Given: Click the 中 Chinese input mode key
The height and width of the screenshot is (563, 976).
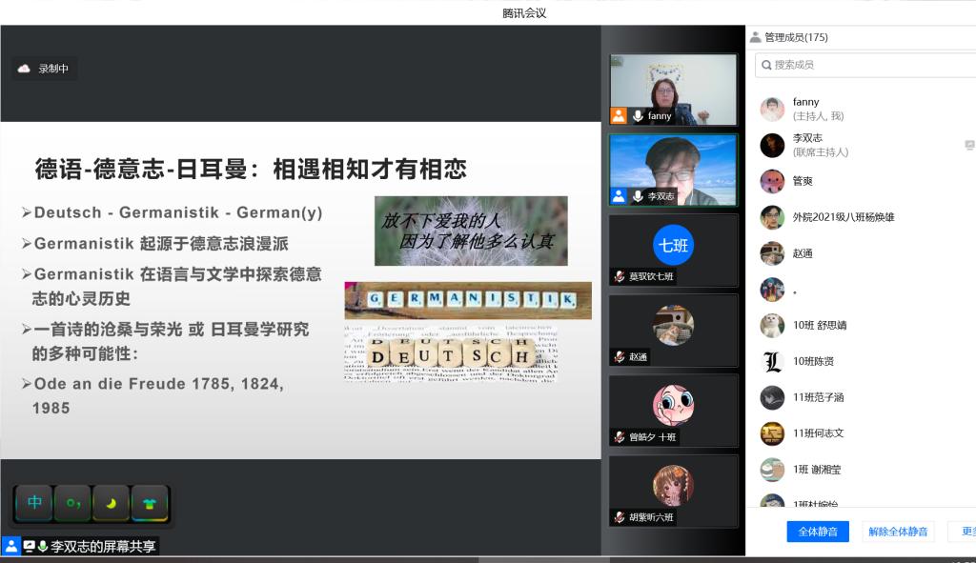Looking at the screenshot, I should (x=34, y=502).
